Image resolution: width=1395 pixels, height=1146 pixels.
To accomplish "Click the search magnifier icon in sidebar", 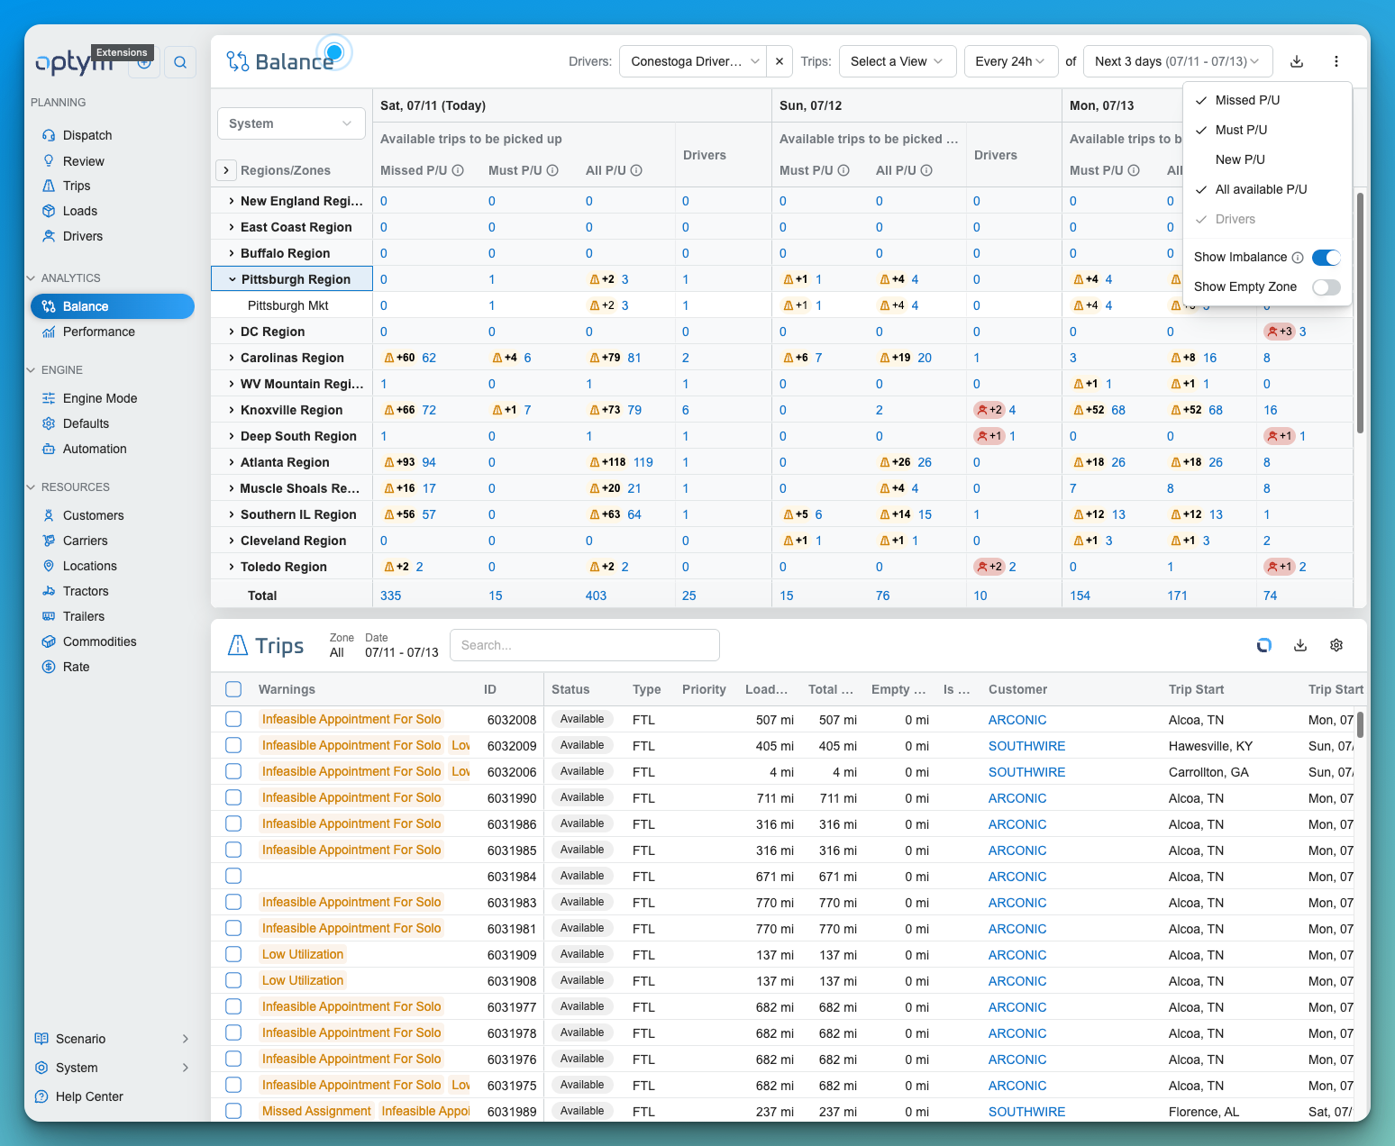I will coord(180,62).
